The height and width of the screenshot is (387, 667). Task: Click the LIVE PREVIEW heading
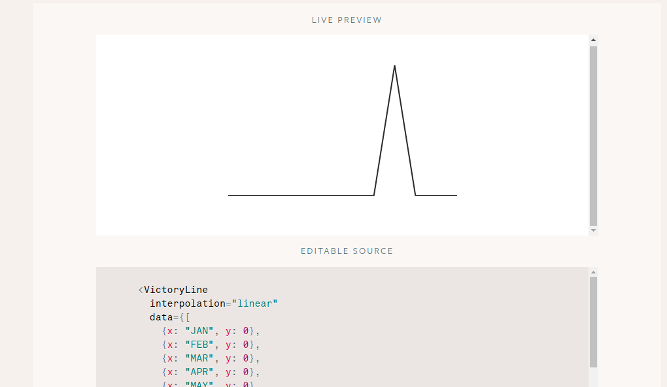point(347,20)
